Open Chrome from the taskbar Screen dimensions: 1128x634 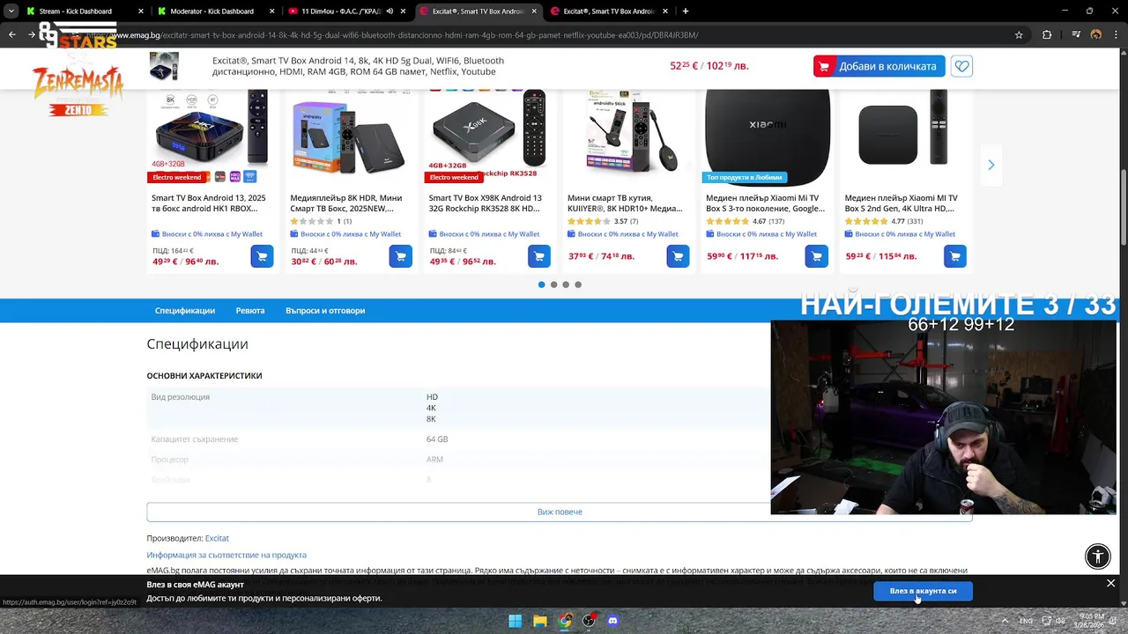click(564, 621)
